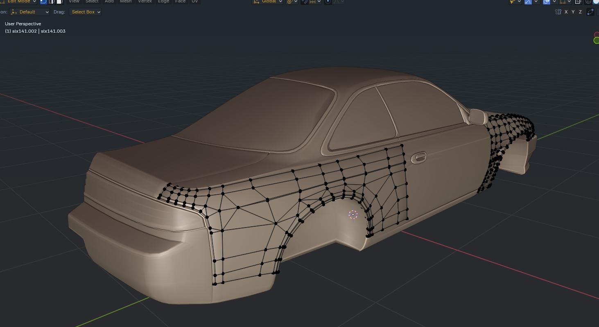Toggle snapping with the magnet icon
The image size is (599, 327).
click(304, 2)
